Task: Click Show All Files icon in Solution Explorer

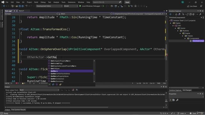Action: [193, 14]
